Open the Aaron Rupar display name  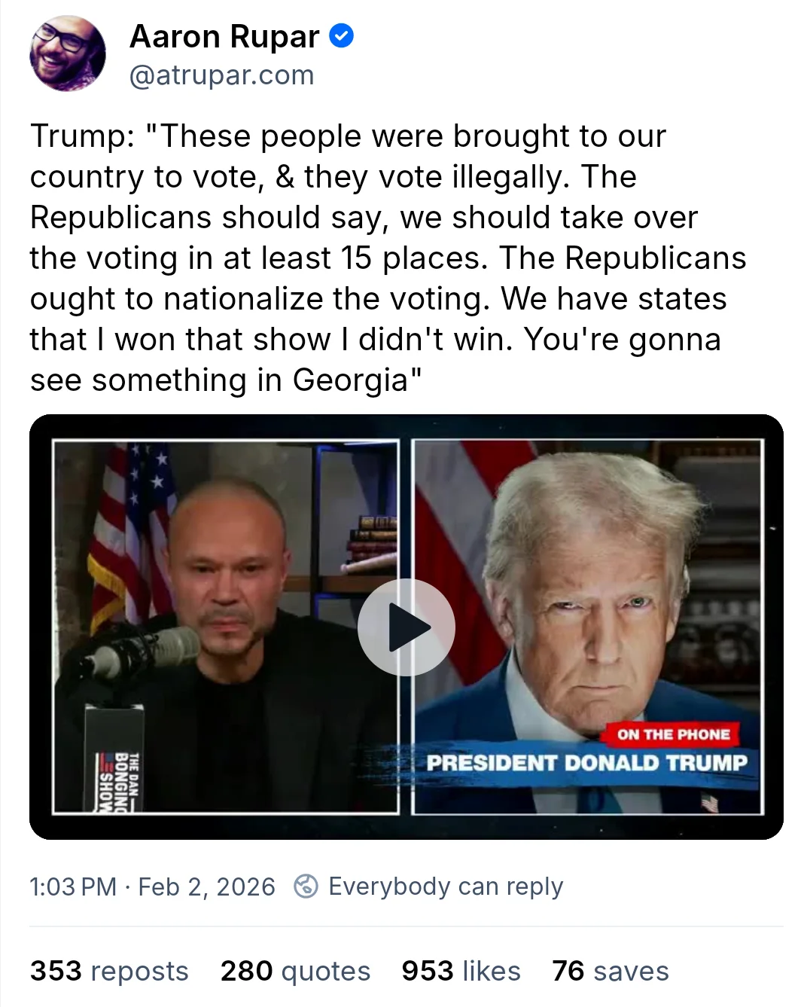[x=224, y=36]
